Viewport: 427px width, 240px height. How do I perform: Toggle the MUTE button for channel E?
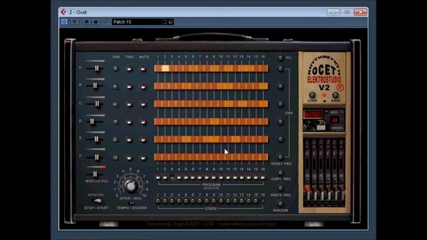click(x=143, y=139)
